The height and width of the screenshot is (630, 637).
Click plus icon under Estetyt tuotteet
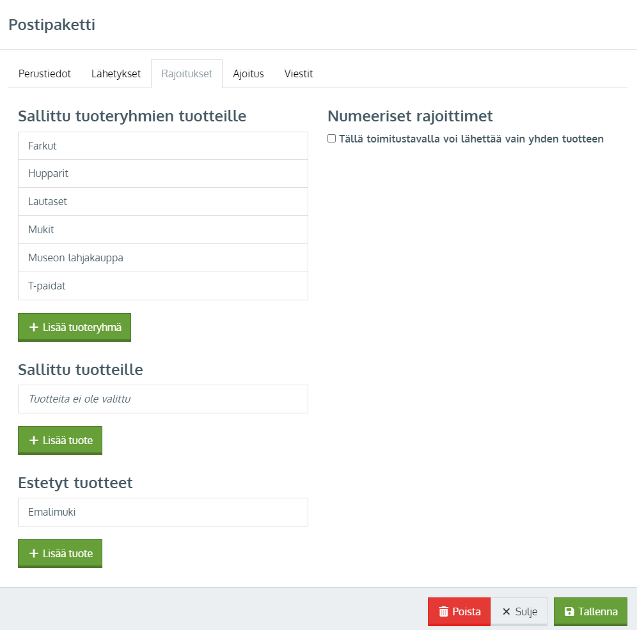(x=34, y=553)
